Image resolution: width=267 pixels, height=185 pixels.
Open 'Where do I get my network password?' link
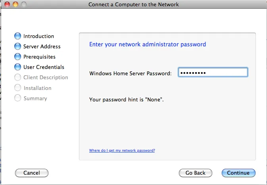(122, 151)
